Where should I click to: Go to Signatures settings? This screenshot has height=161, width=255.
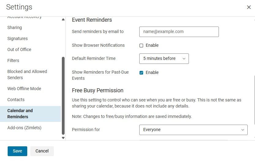tap(17, 38)
